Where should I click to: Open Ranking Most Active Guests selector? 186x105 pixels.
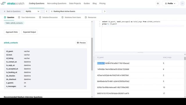(76, 11)
